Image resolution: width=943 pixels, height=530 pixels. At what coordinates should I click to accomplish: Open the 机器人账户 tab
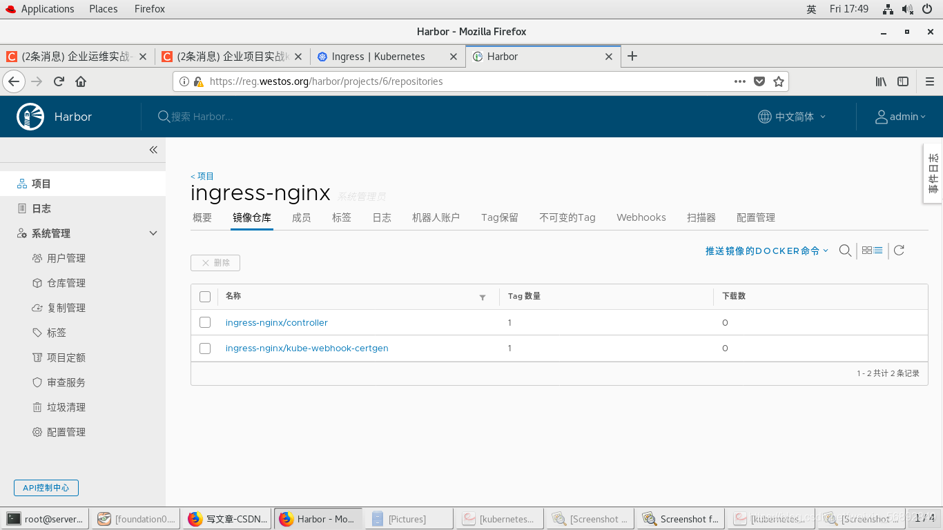[x=436, y=217]
